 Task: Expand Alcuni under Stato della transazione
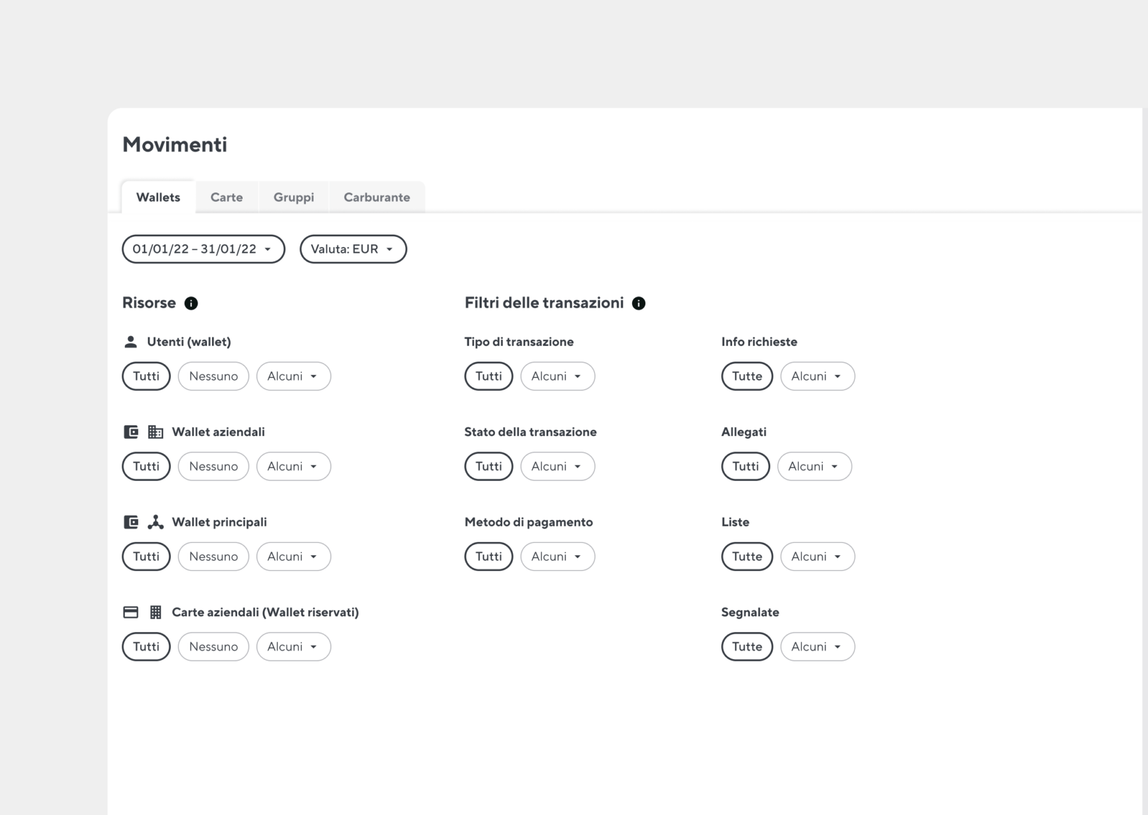click(x=557, y=466)
